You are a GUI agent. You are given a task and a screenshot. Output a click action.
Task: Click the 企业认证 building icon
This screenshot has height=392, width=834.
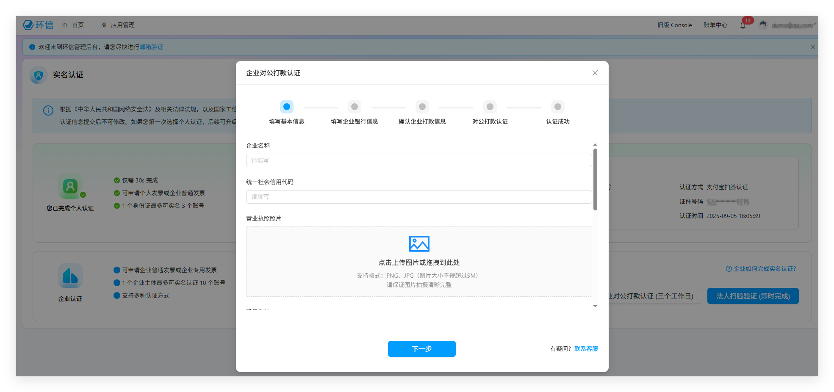coord(70,276)
